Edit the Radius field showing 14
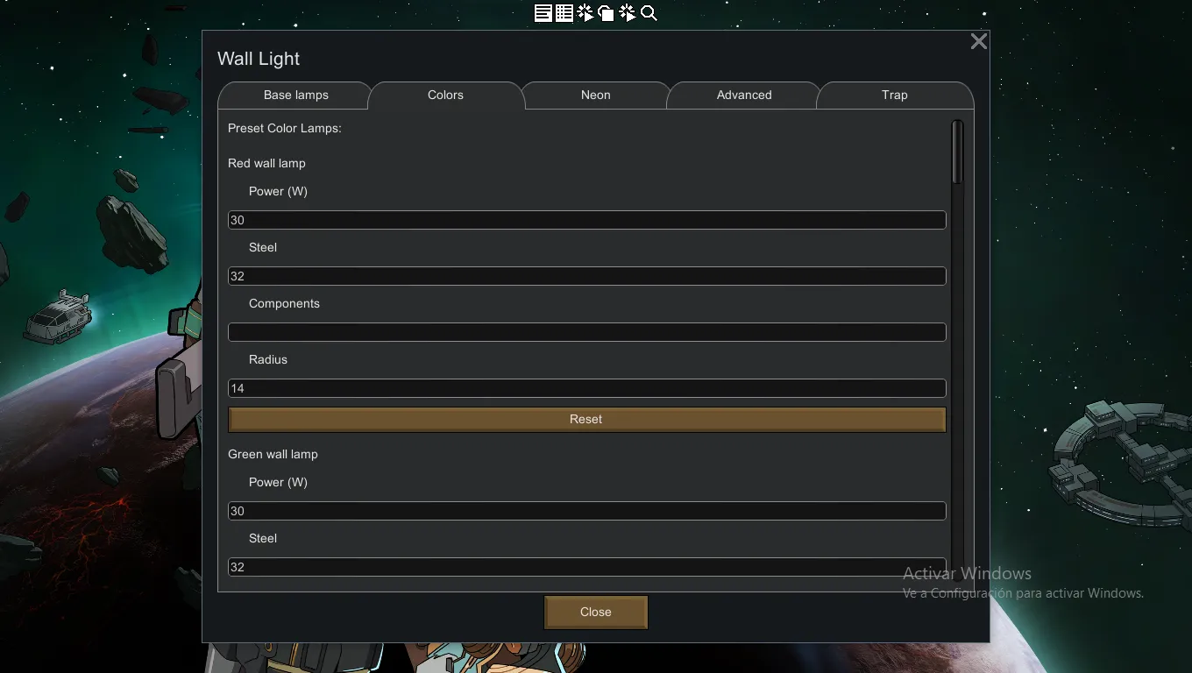This screenshot has width=1192, height=673. (587, 388)
